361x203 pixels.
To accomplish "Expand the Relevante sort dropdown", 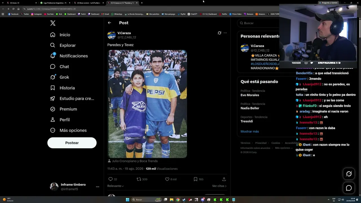I will pos(116,186).
